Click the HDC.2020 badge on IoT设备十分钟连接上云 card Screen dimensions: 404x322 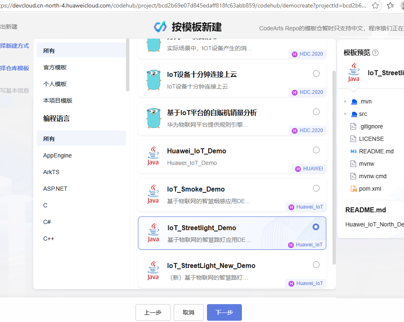click(x=308, y=92)
